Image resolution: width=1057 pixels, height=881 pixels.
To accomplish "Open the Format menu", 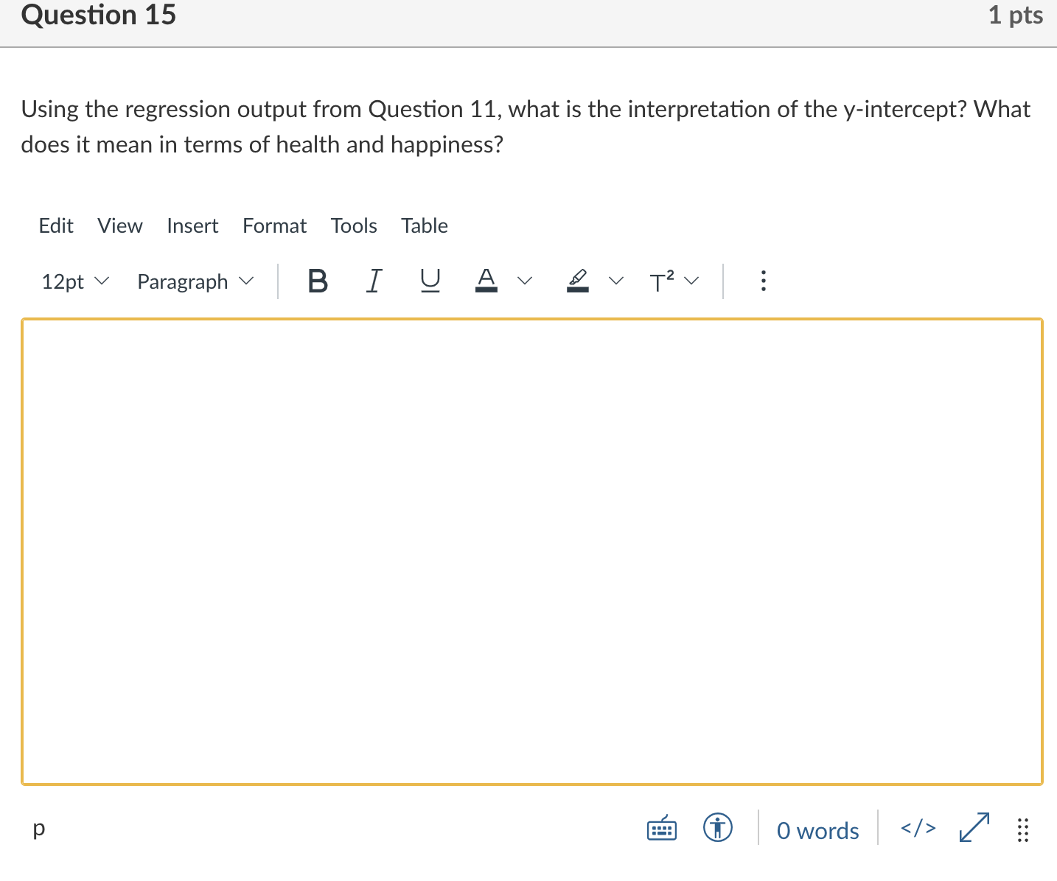I will click(x=274, y=225).
